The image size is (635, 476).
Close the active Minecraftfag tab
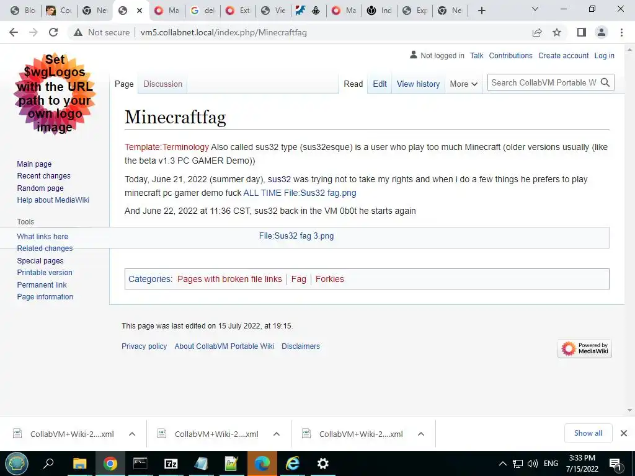(x=140, y=11)
